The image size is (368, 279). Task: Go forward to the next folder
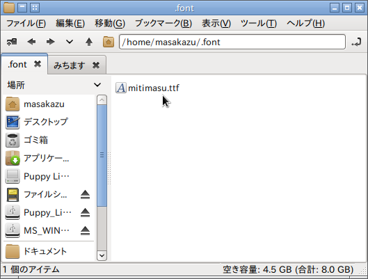(x=51, y=42)
